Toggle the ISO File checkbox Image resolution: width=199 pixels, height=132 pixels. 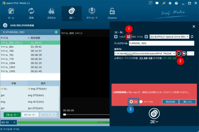[x=129, y=37]
